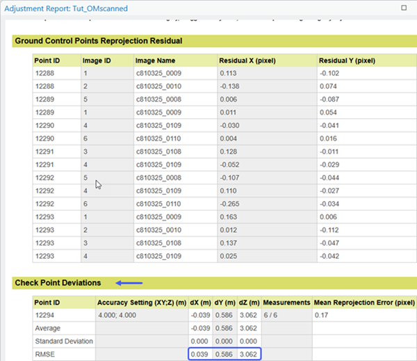Select check point ID 12294
The height and width of the screenshot is (361, 417).
pyautogui.click(x=44, y=315)
